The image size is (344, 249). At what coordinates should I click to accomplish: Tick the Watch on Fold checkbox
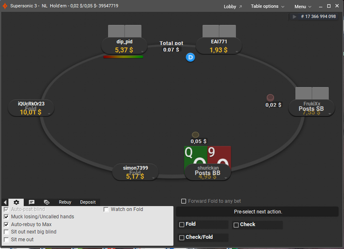pos(106,209)
